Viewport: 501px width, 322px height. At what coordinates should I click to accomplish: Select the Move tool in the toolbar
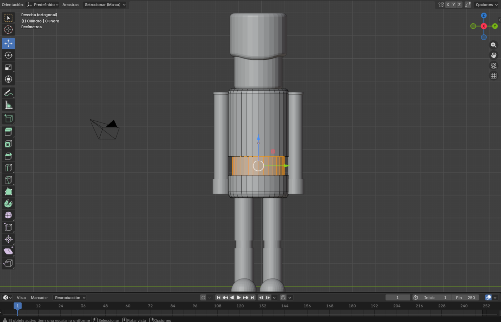(x=8, y=44)
